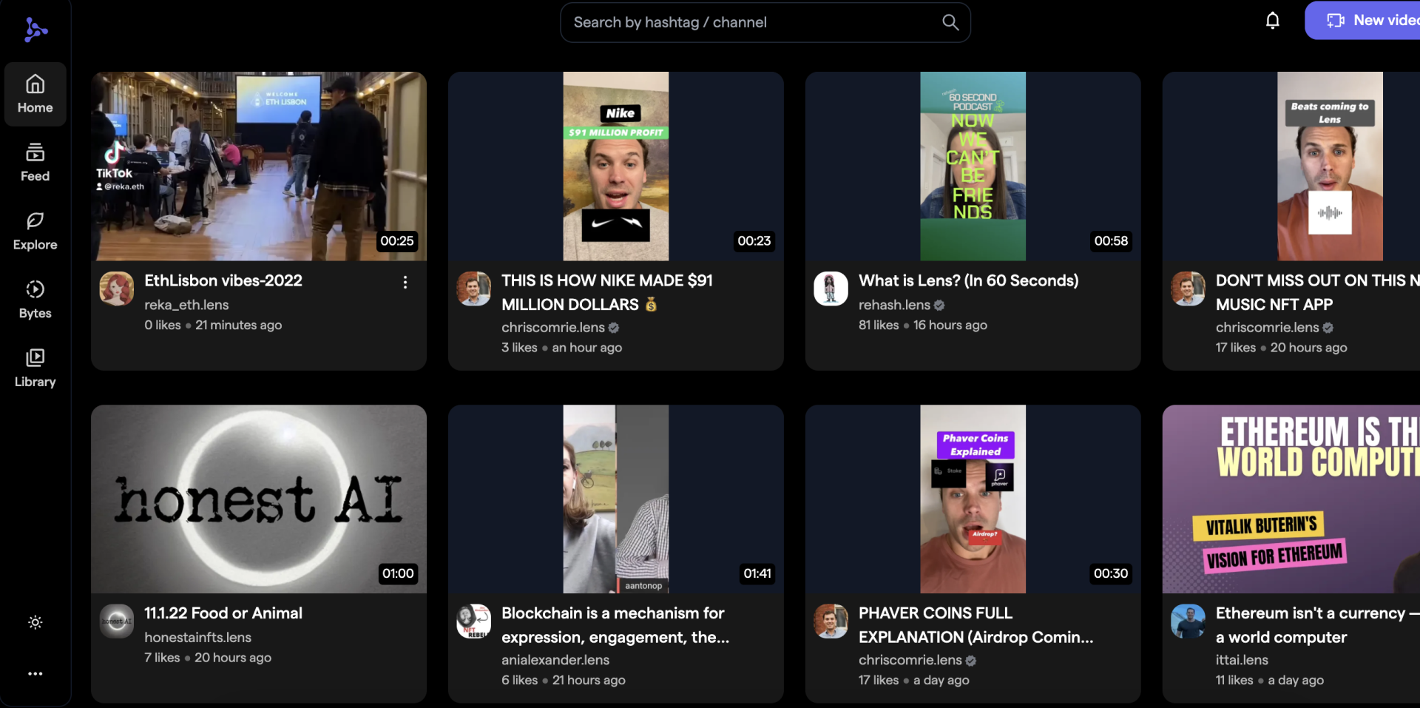Open reka_eth.lens channel avatar
This screenshot has width=1420, height=708.
click(x=117, y=289)
